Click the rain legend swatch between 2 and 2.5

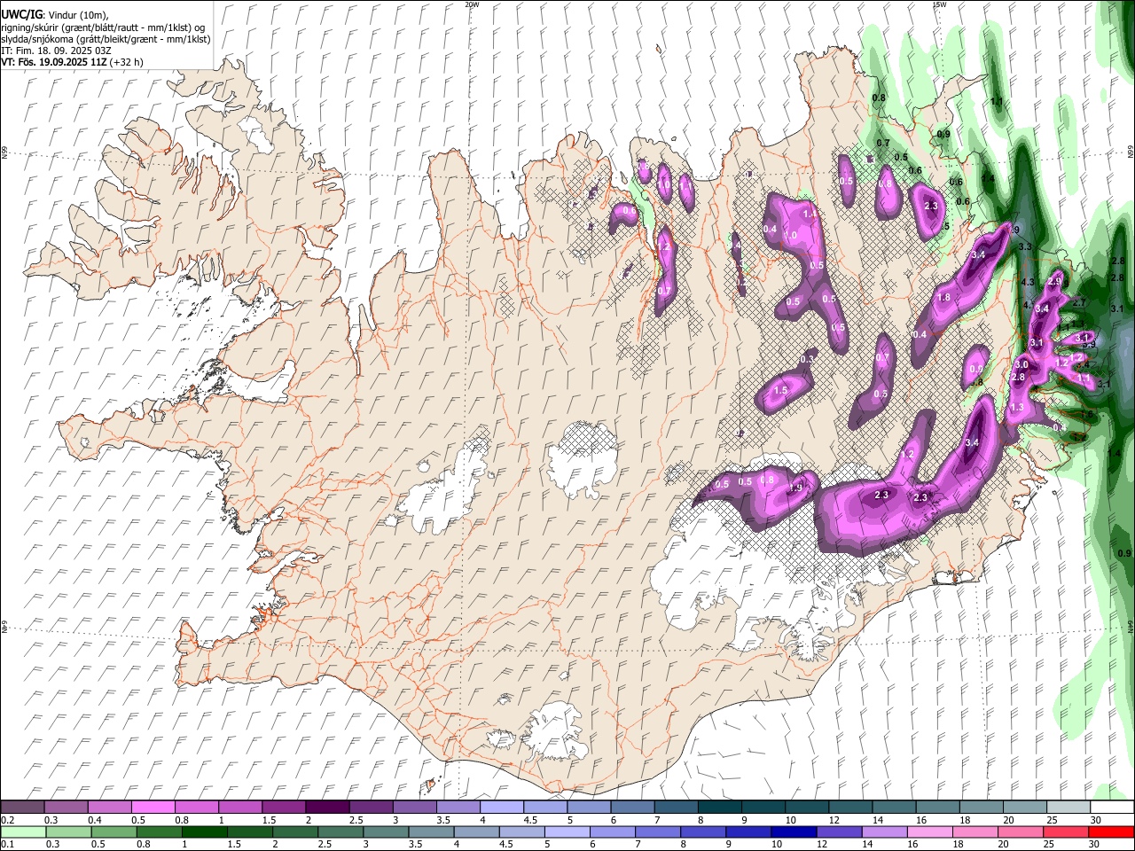point(295,831)
